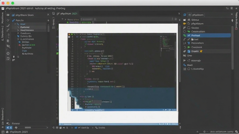The height and width of the screenshot is (134, 239).
Task: Expand the triangle on the second right-panel row
Action: (189, 24)
